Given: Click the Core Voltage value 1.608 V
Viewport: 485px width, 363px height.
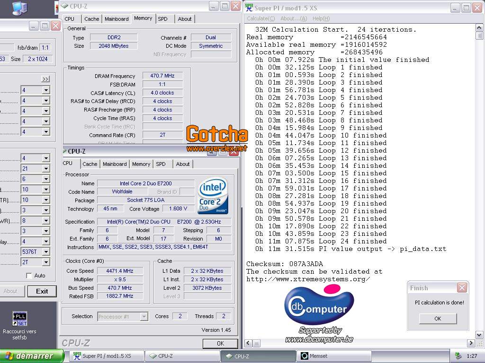Looking at the screenshot, I should 178,208.
